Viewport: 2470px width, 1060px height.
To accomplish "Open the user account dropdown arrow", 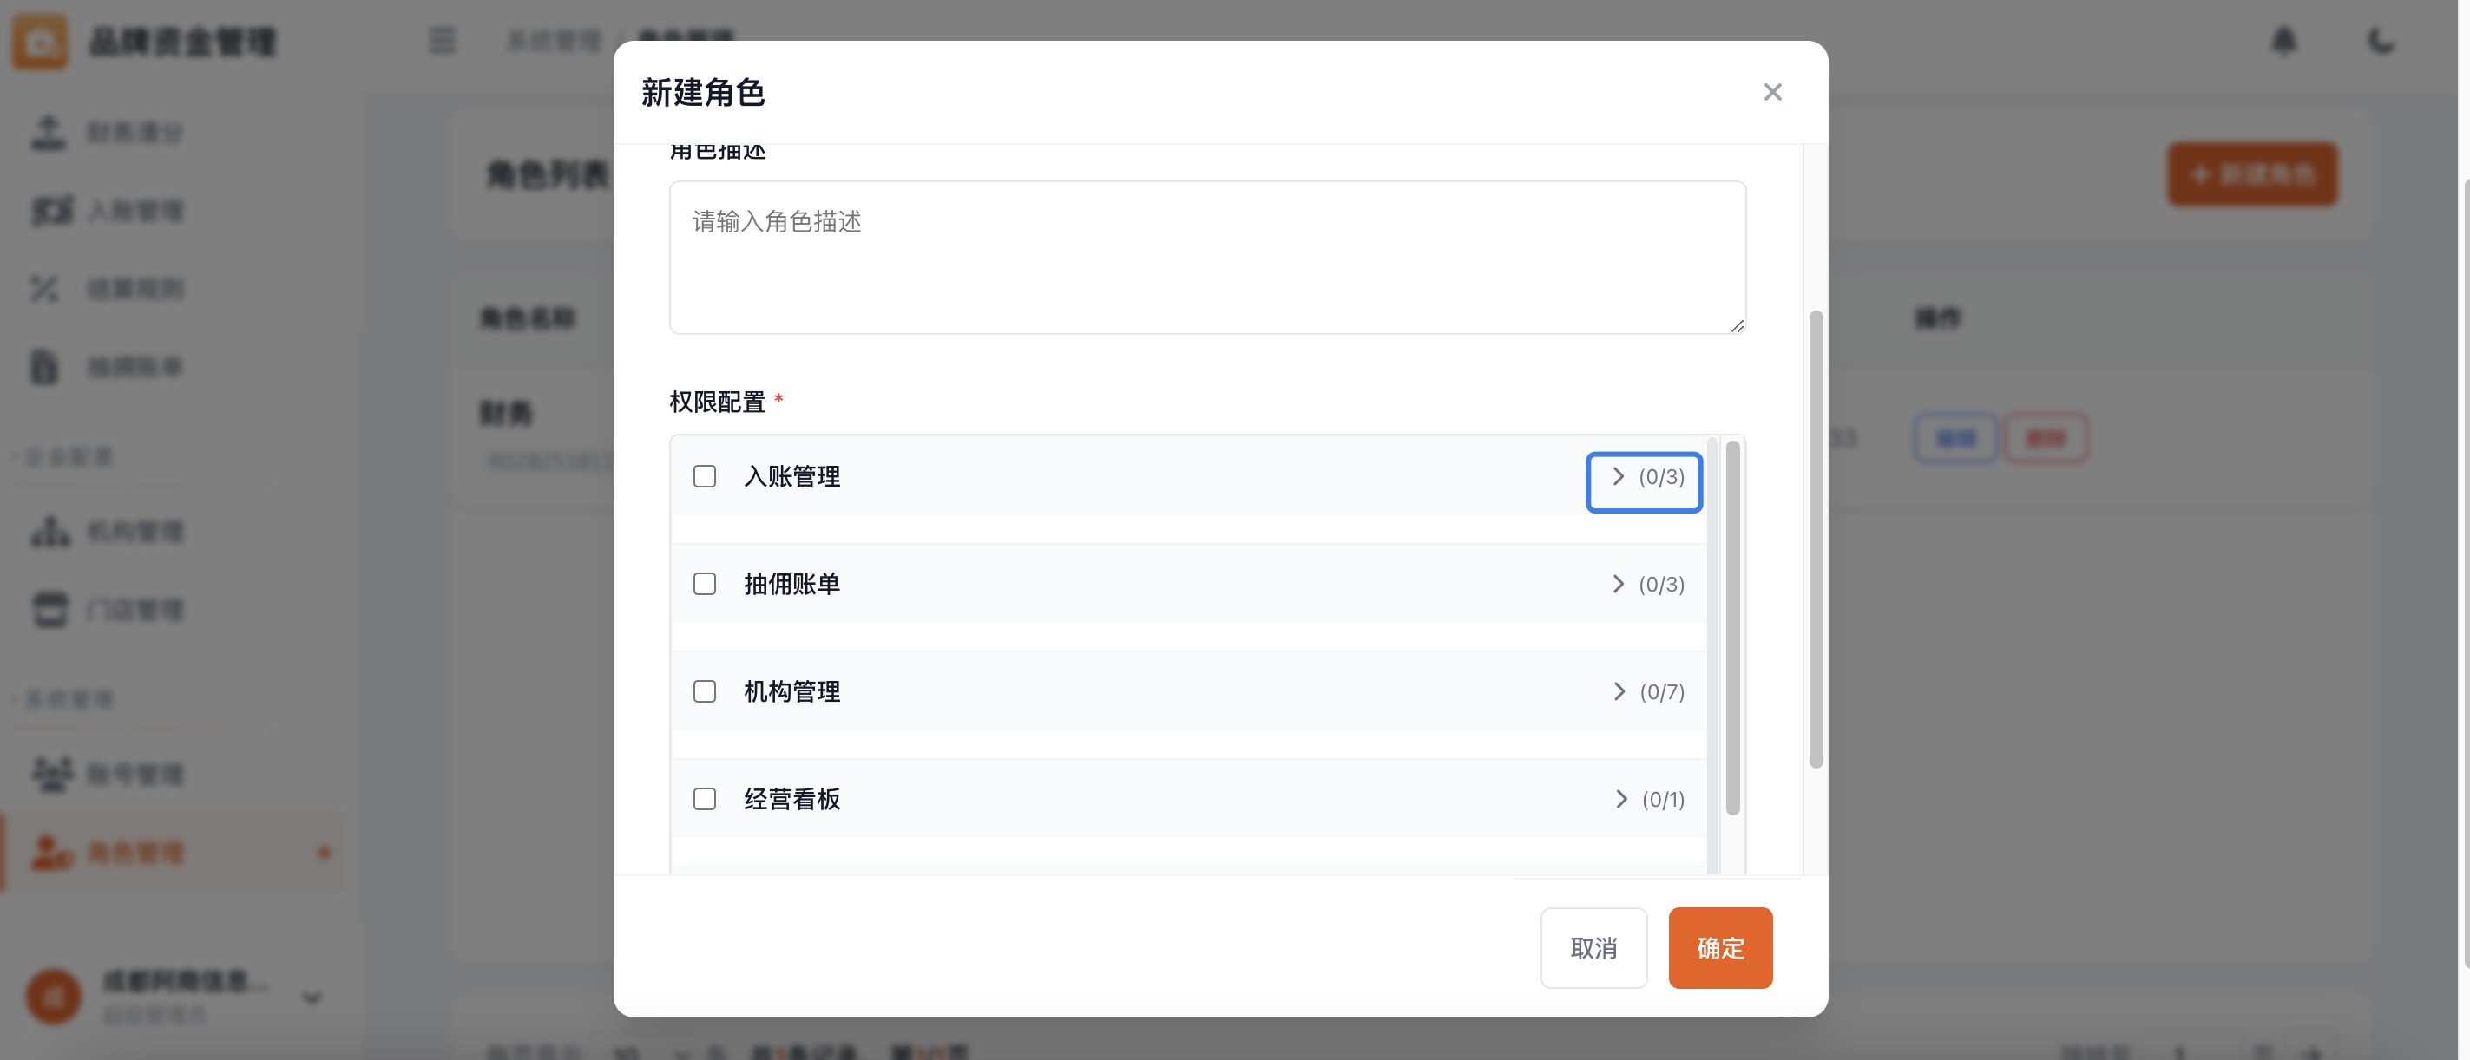I will click(312, 998).
